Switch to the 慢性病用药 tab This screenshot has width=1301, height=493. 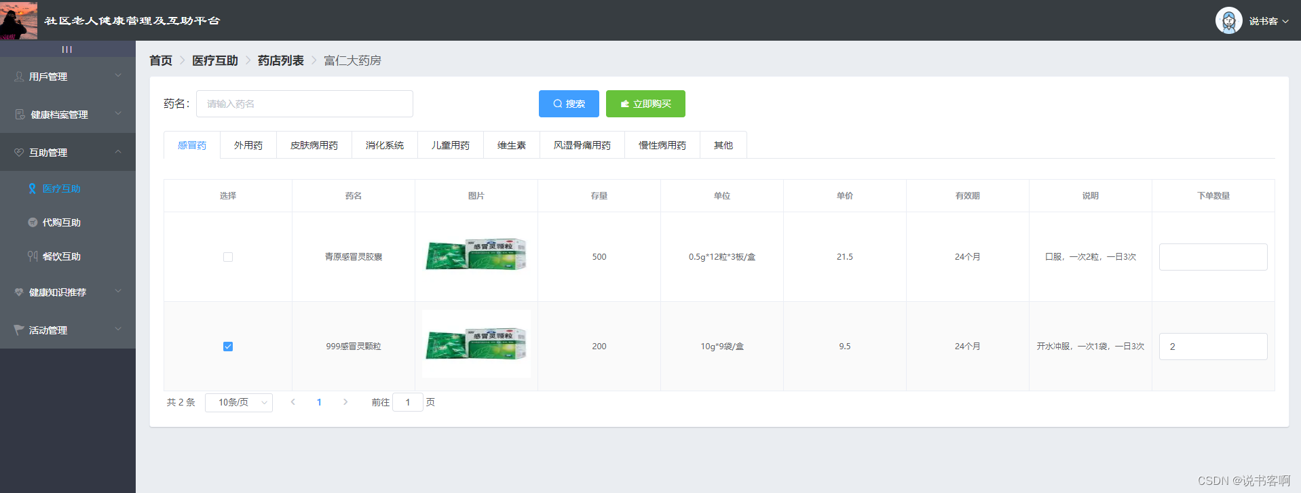pos(662,145)
